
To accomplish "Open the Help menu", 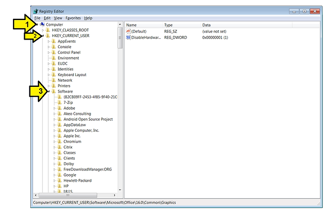I will [88, 18].
